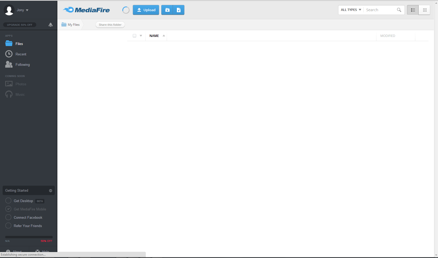Click the Following people icon
Screen dimensions: 438x258
pos(9,64)
